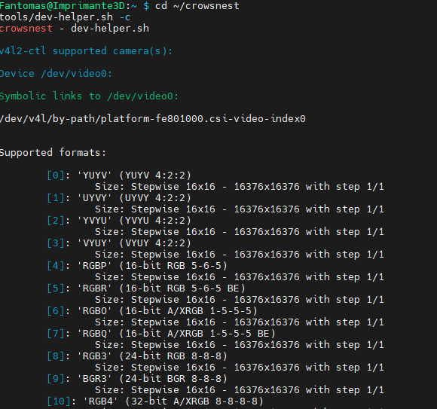Click the 'tools/dev-helper.sh -c' line
Viewport: 437px width, 409px height.
click(65, 17)
